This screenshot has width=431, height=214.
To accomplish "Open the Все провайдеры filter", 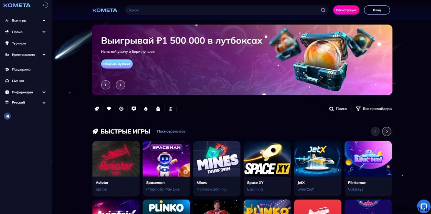I will point(374,109).
